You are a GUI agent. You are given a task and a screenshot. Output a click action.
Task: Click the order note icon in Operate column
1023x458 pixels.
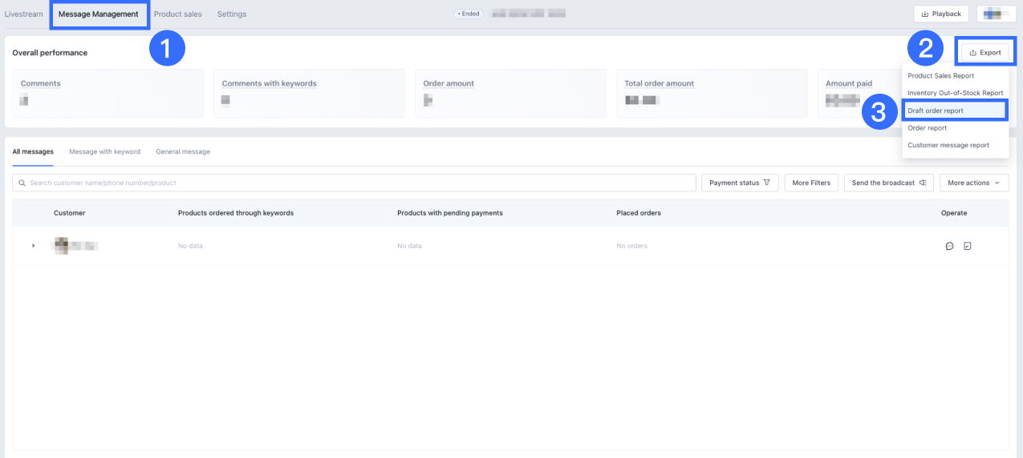pos(967,246)
